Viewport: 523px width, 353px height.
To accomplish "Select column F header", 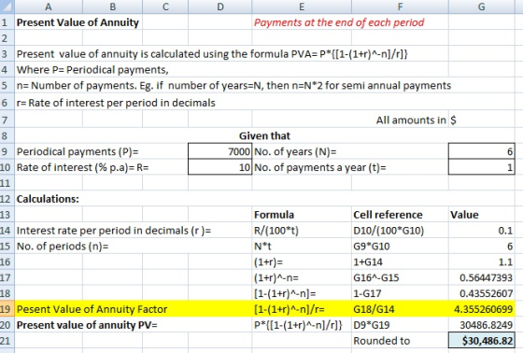I will pos(400,7).
